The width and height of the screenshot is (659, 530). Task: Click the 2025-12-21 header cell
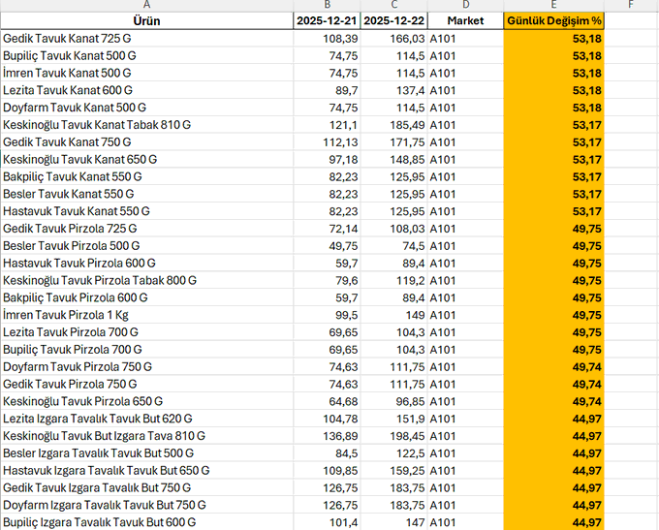[x=327, y=20]
